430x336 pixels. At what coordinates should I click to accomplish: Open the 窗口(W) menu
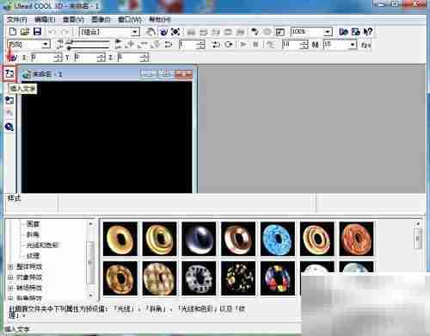(130, 20)
